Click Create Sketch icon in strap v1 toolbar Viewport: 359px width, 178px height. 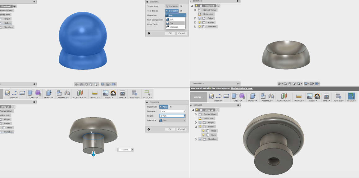click(x=7, y=93)
